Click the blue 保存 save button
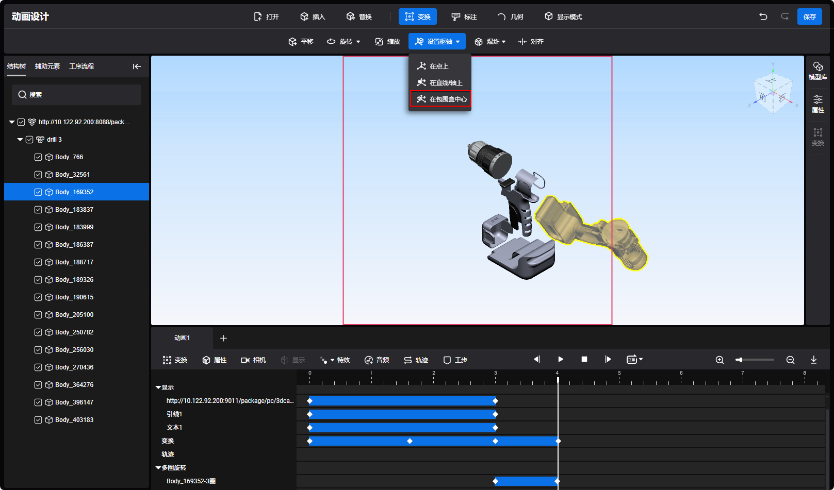834x490 pixels. [809, 16]
